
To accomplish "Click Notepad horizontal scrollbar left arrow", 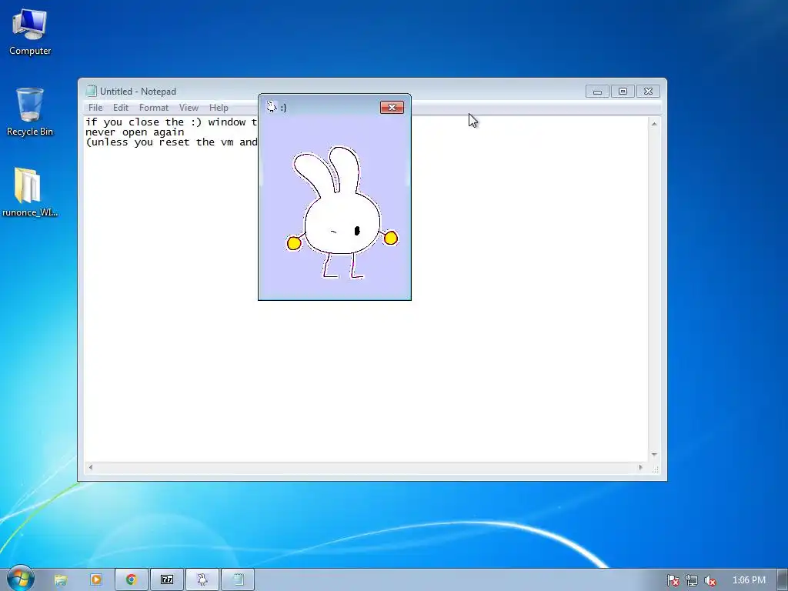I will 91,467.
